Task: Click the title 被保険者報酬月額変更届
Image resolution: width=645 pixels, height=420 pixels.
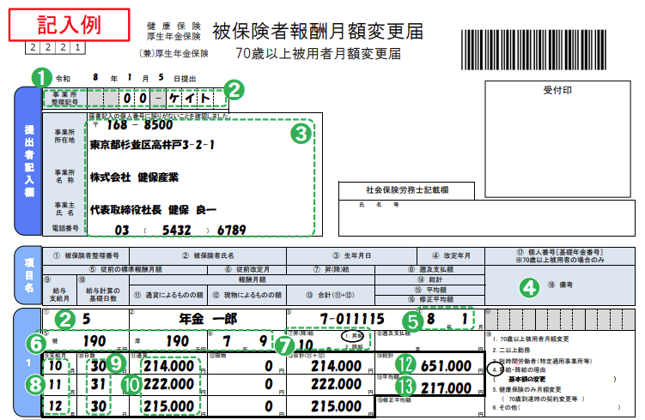Action: 317,31
